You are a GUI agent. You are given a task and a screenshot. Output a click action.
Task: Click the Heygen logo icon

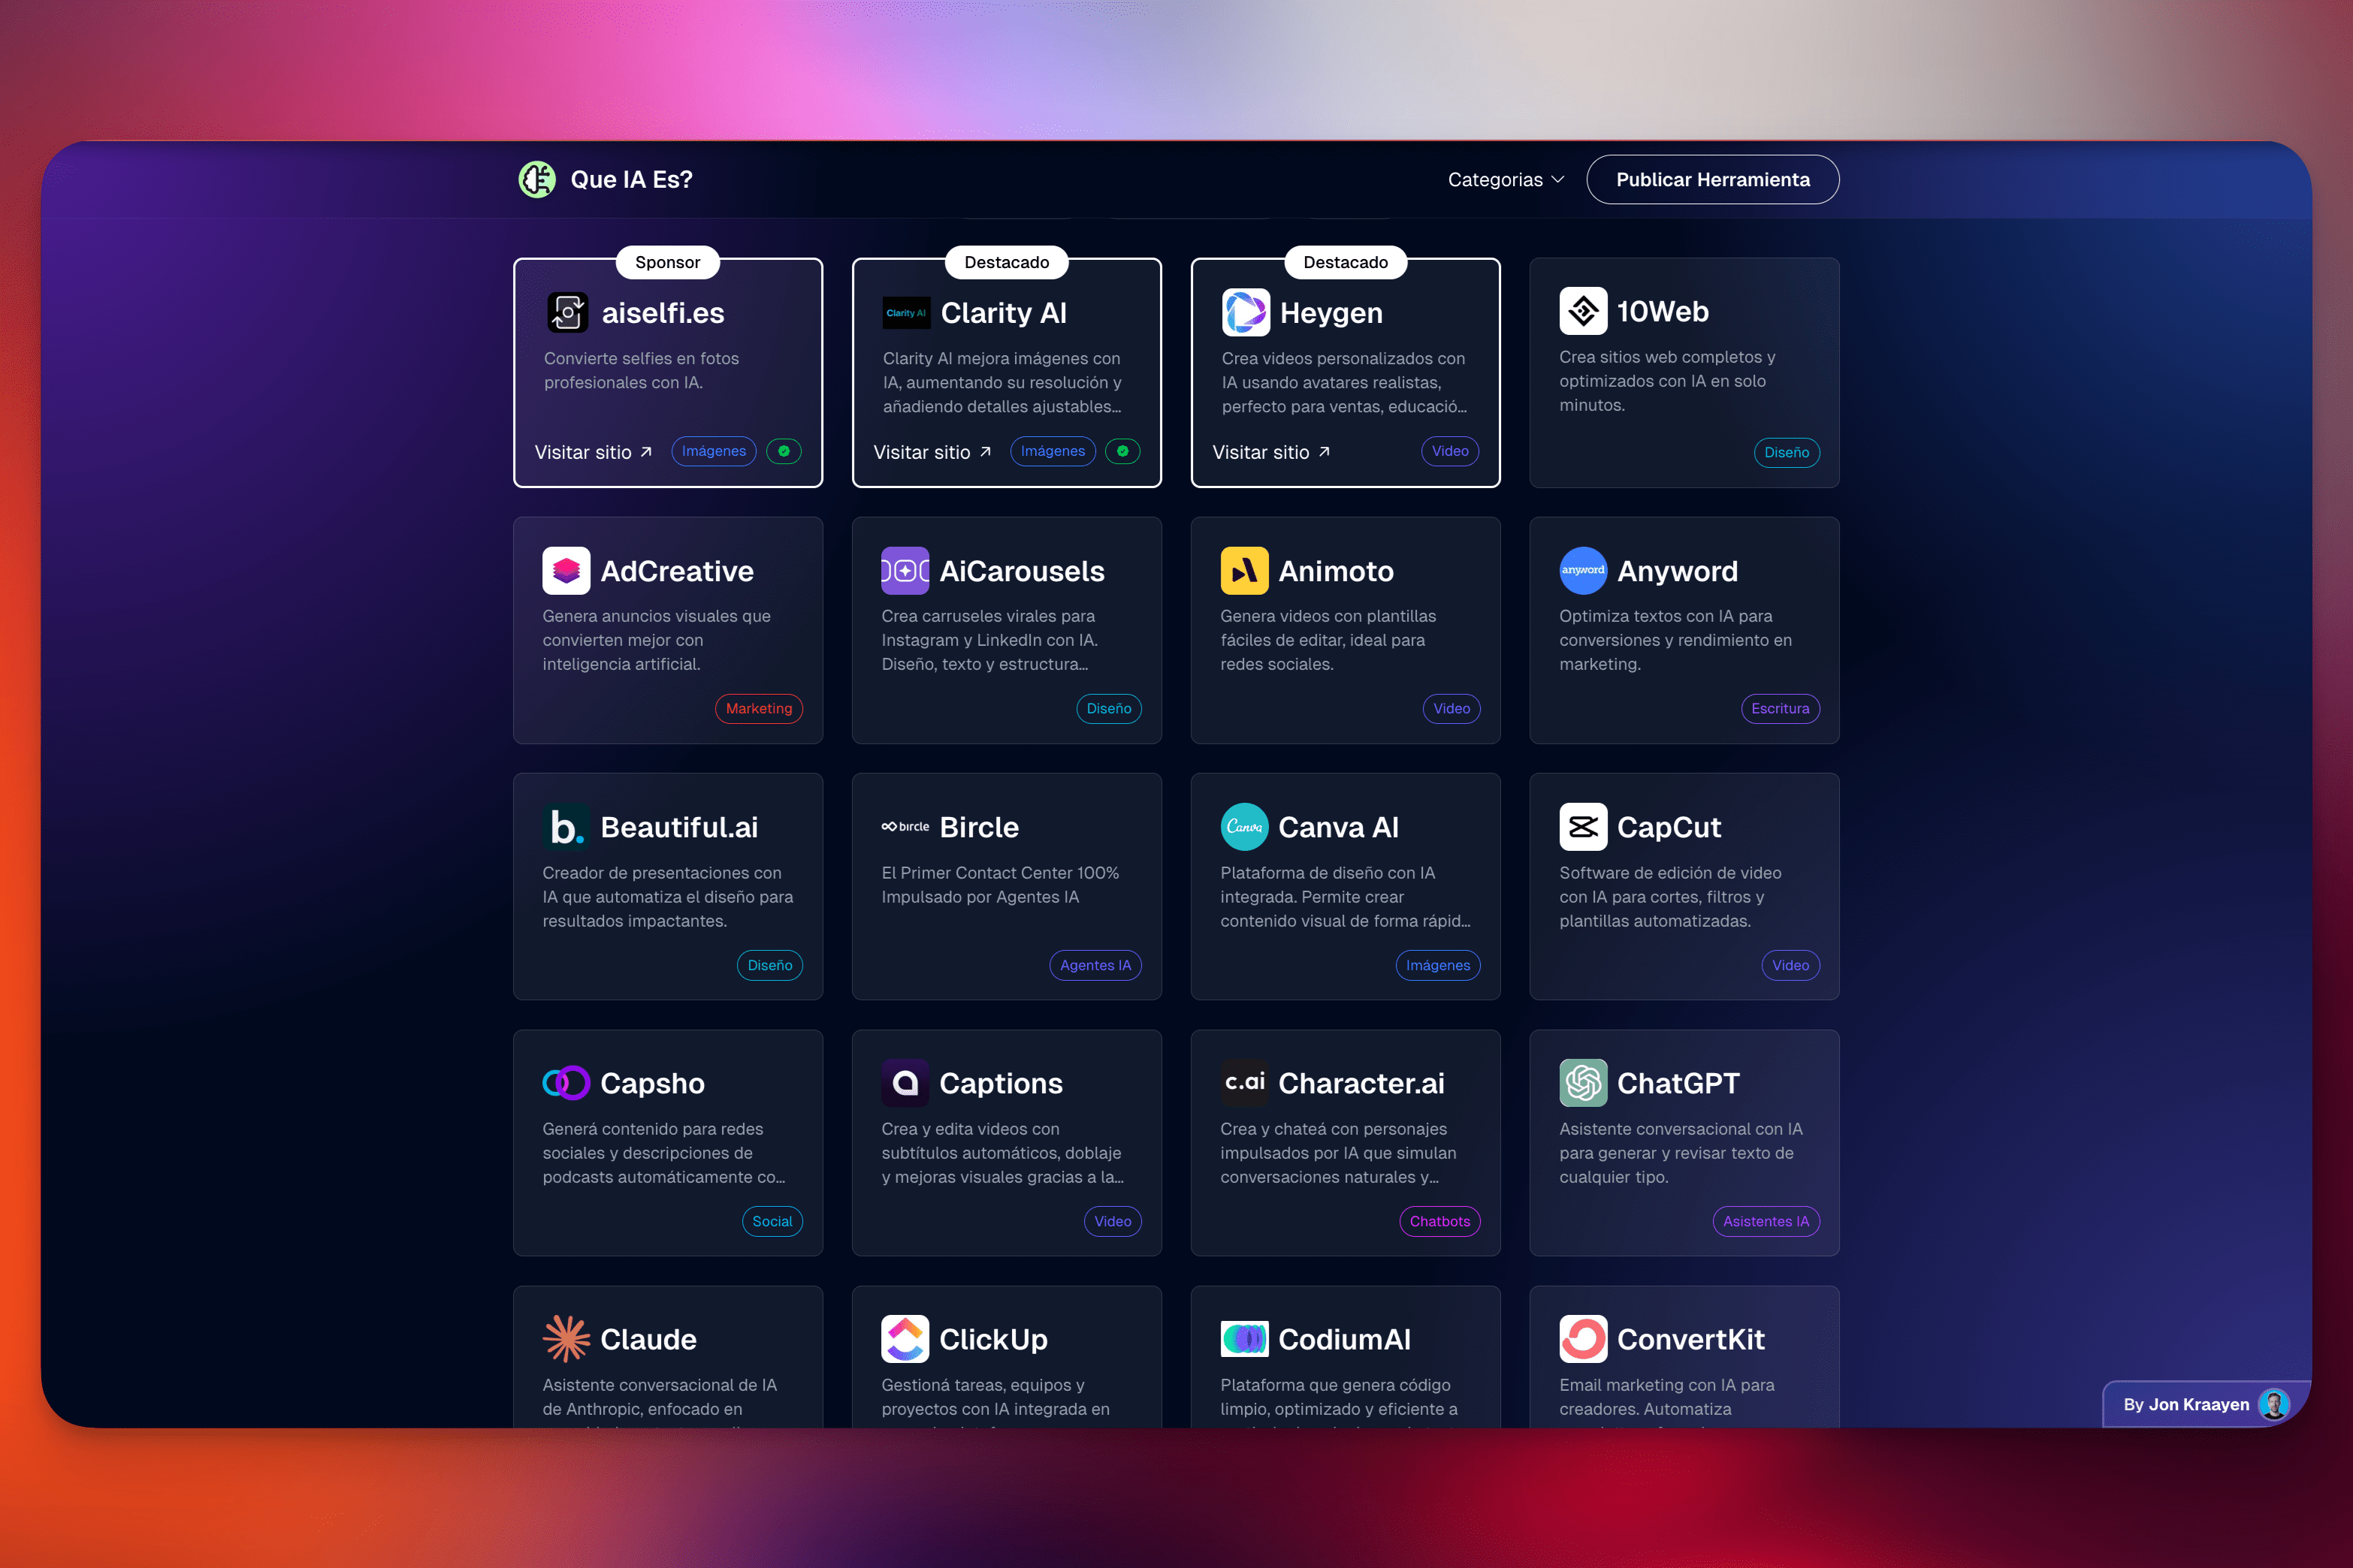(1246, 313)
